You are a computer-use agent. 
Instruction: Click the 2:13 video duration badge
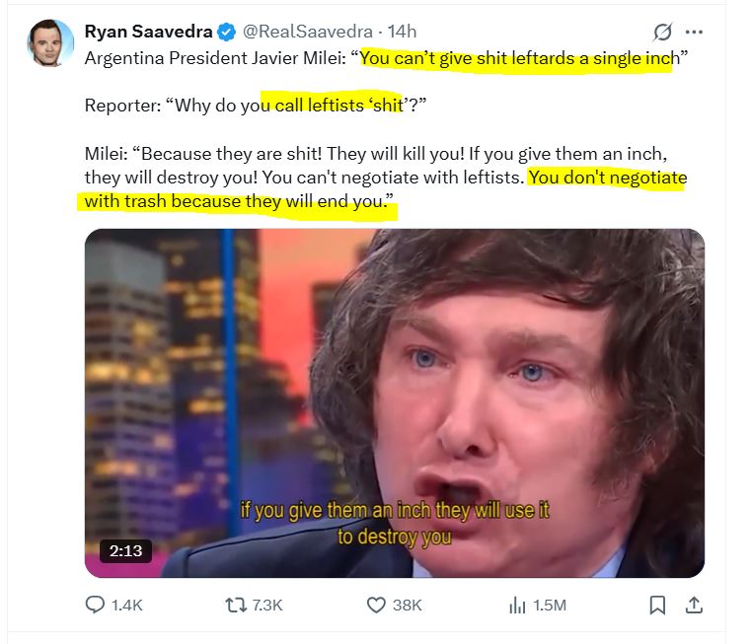[x=125, y=551]
